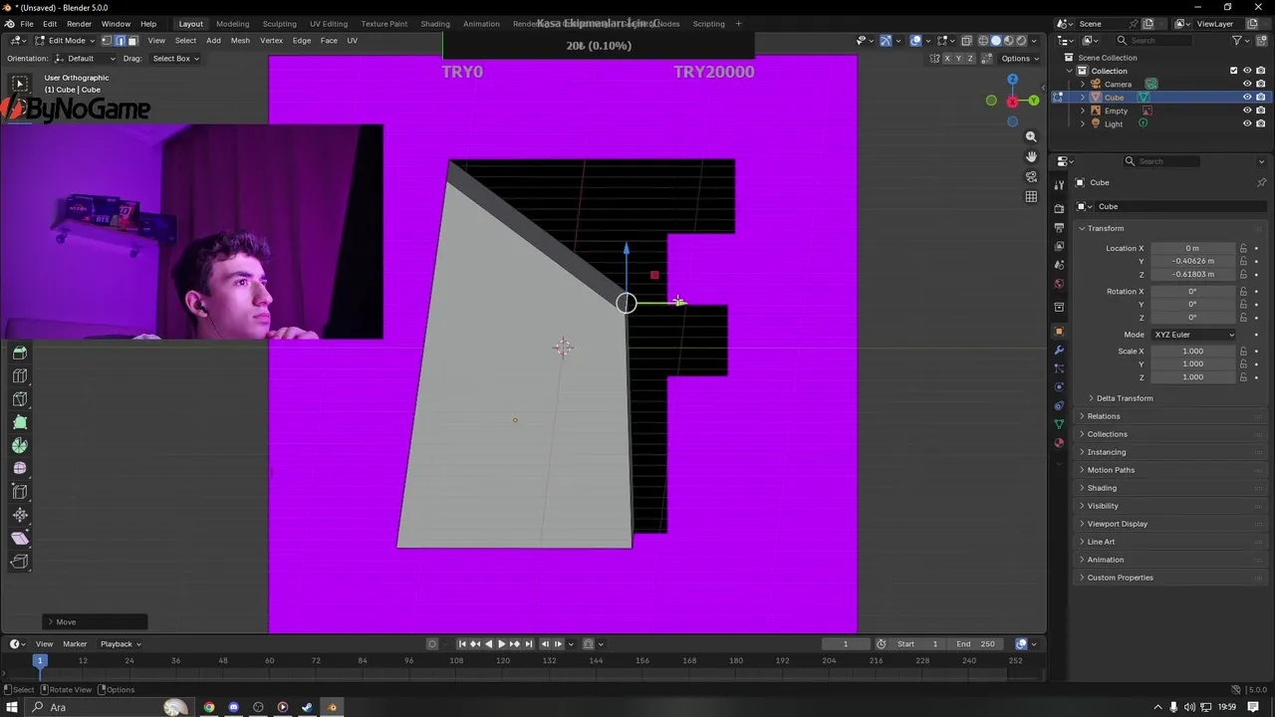Open Google Chrome from taskbar
Image resolution: width=1275 pixels, height=717 pixels.
tap(209, 707)
